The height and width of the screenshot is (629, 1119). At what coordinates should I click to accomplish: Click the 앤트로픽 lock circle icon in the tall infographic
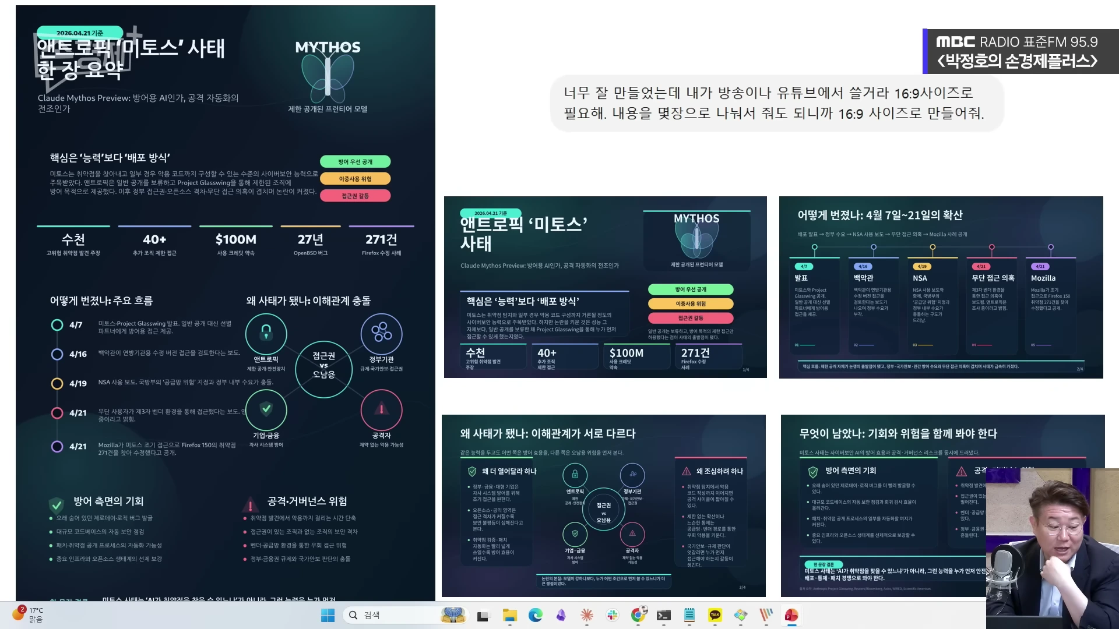point(266,333)
